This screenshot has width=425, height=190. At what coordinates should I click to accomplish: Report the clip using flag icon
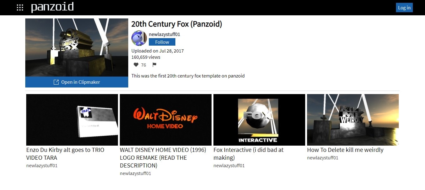pos(154,65)
